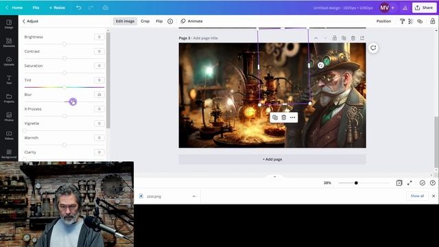This screenshot has width=439, height=247.
Task: Click the cloud save status icon
Action: (x=105, y=8)
